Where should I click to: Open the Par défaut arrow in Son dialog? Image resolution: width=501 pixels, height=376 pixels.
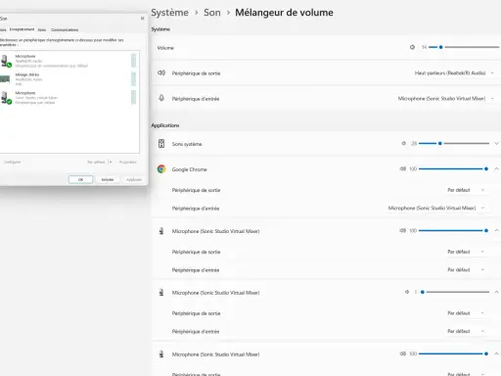tap(111, 162)
